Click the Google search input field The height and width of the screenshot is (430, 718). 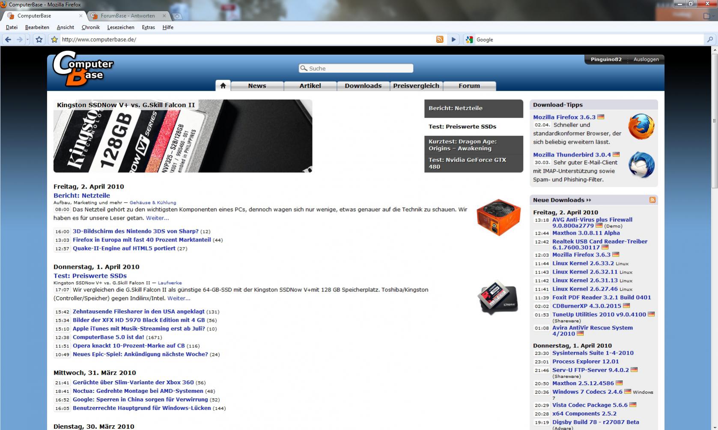(589, 39)
